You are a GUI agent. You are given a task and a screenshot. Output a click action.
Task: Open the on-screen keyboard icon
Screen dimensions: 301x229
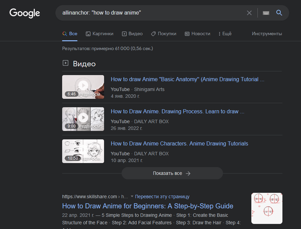coord(266,13)
